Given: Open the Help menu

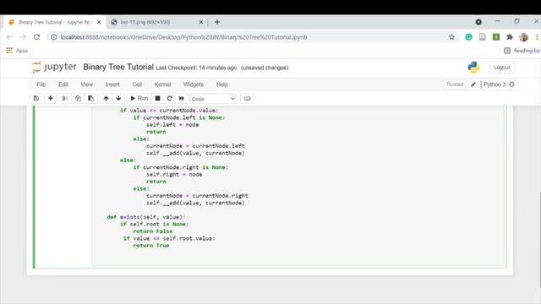Looking at the screenshot, I should click(221, 84).
